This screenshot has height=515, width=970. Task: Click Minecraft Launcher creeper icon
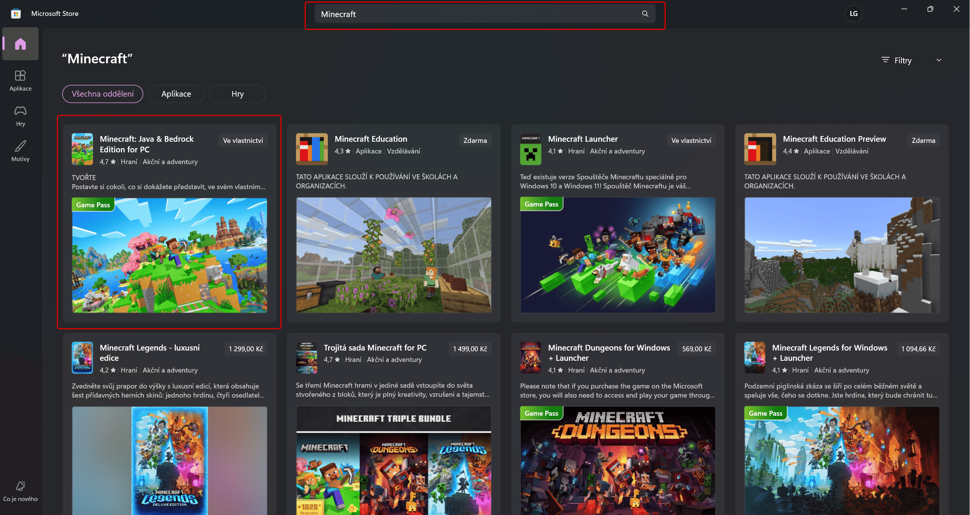(x=530, y=149)
